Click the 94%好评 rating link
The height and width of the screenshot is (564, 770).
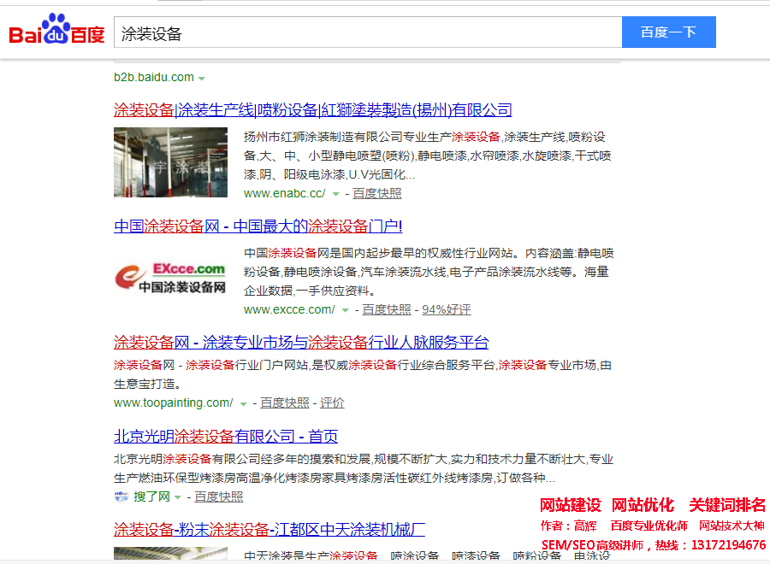coord(446,309)
